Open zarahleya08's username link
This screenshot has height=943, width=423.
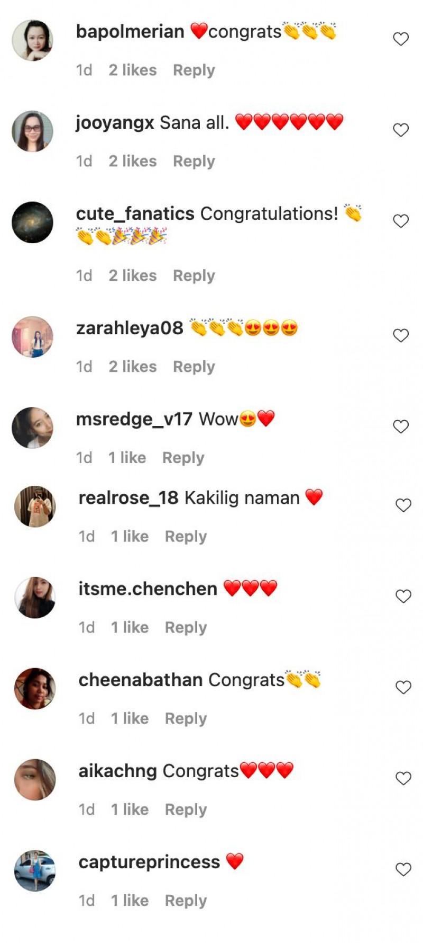click(130, 328)
